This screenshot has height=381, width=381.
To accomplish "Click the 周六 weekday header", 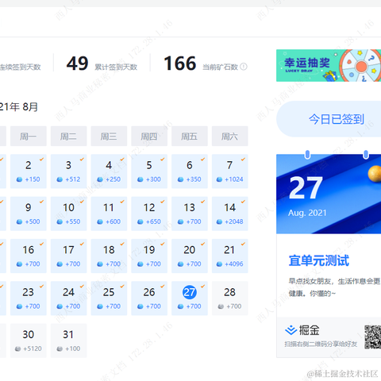I will pos(229,137).
